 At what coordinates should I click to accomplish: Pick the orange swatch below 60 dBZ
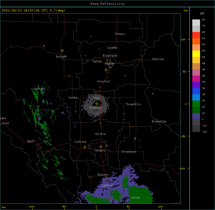[x=196, y=41]
